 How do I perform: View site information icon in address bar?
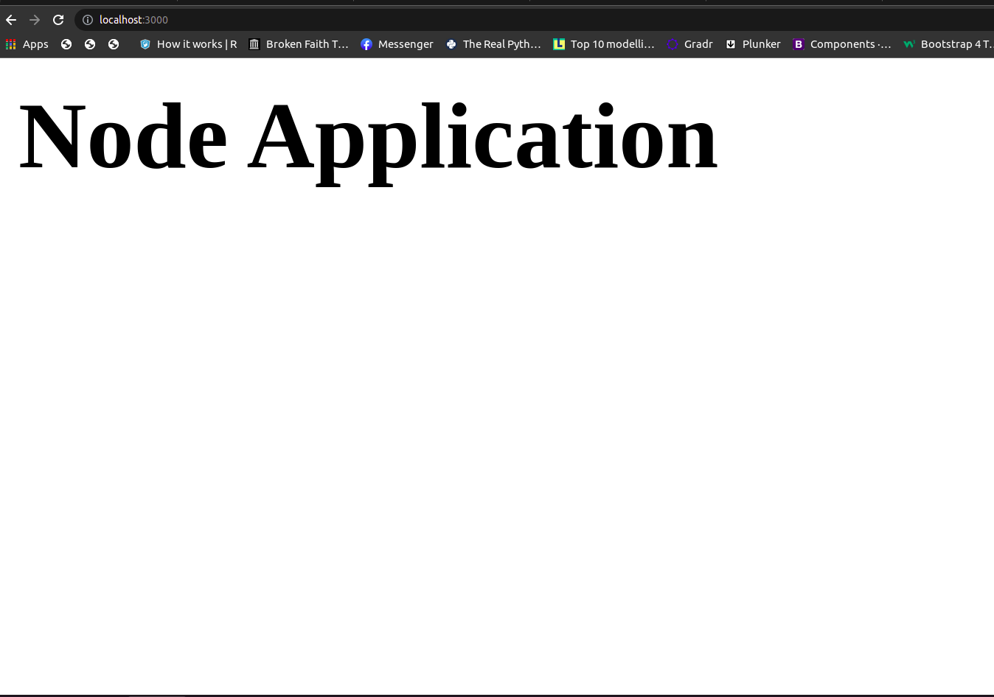(88, 20)
